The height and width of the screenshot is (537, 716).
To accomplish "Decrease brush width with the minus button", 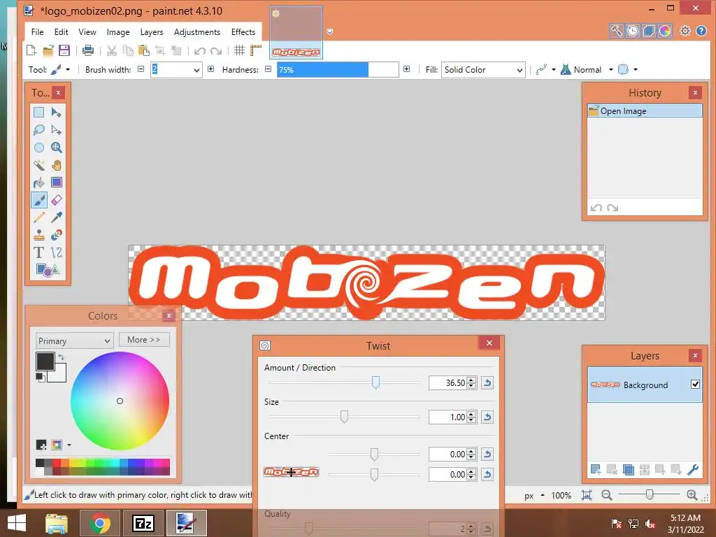I will 141,69.
